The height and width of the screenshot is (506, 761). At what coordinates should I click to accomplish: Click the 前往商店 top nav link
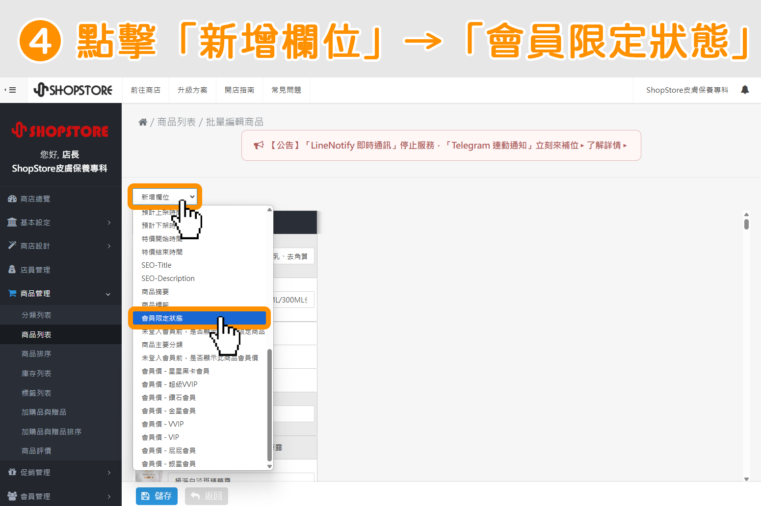146,90
